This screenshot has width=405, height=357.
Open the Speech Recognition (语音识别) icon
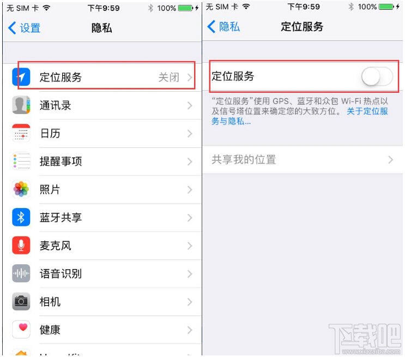[x=21, y=273]
